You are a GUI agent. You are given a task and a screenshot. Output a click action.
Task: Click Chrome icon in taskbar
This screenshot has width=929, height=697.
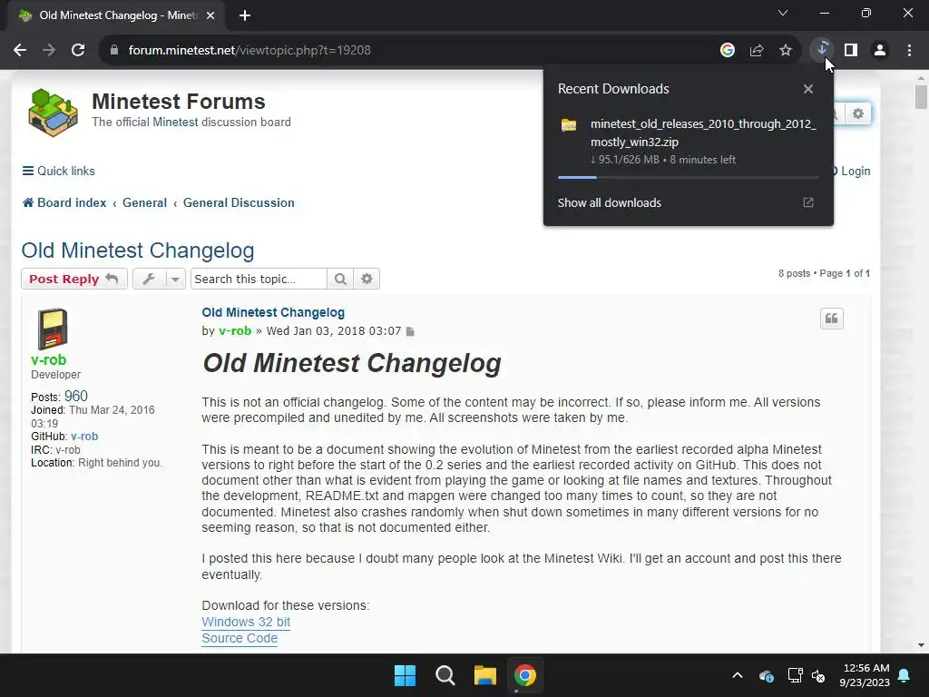525,675
